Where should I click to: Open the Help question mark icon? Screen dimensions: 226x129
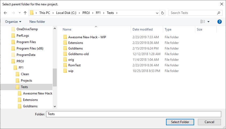pyautogui.click(x=219, y=22)
